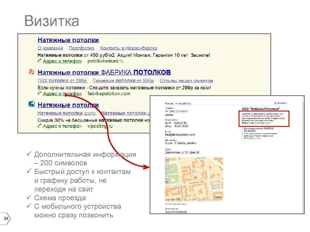Click the orange favicon of the ФАБРИКА ПОТОЛКОВ ad
Image resolution: width=310 pixels, height=232 pixels.
[31, 72]
